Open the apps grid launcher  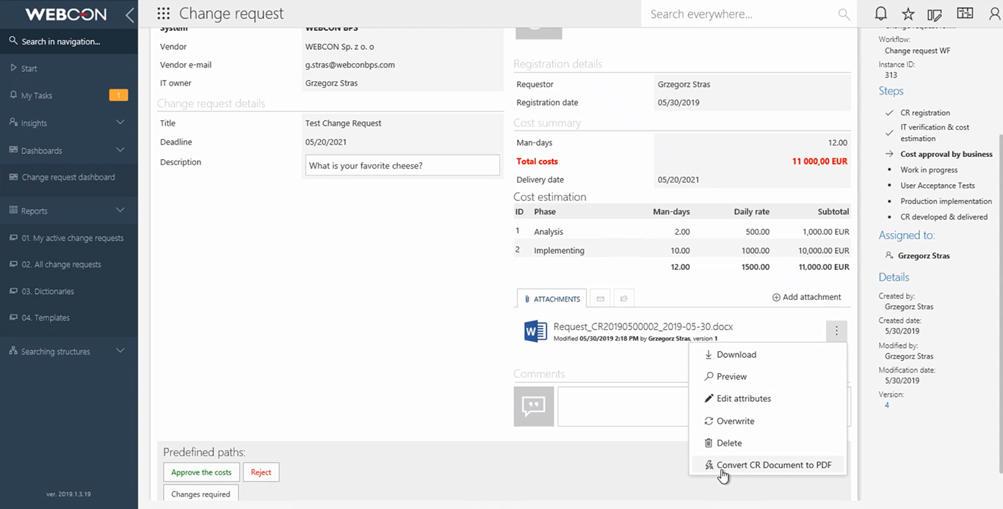163,14
